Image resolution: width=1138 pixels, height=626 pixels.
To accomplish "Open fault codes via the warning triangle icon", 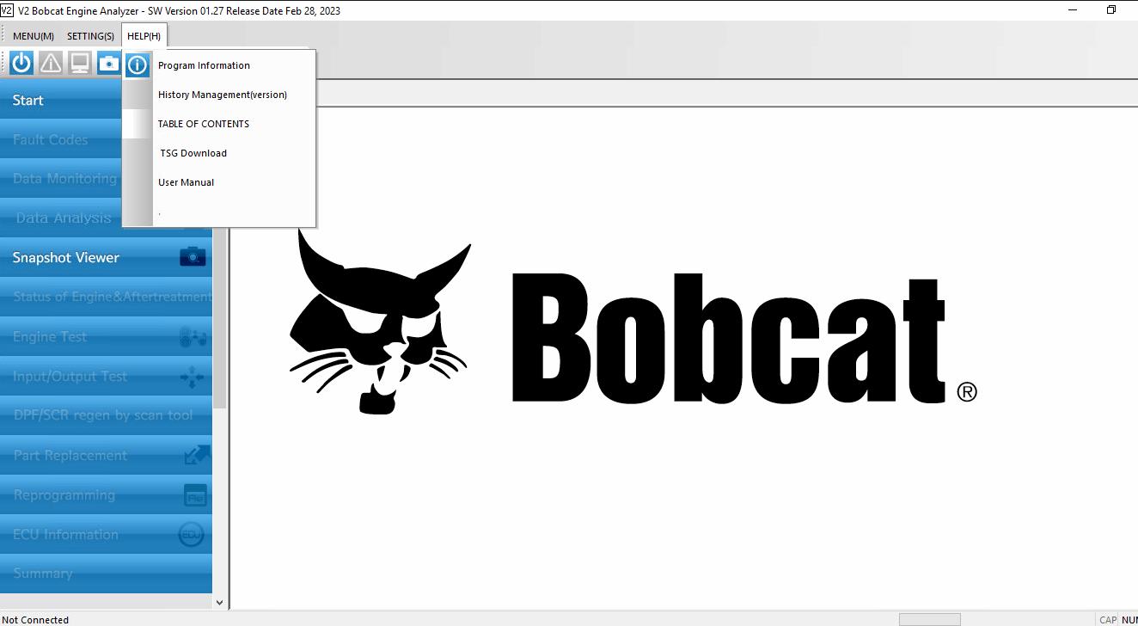I will [x=50, y=62].
